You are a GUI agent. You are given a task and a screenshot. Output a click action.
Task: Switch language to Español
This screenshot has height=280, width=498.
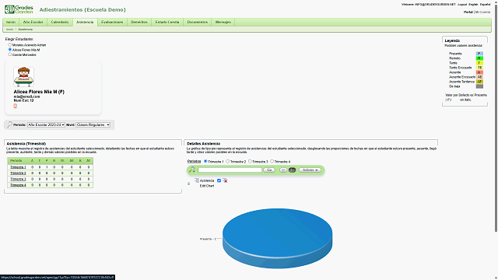485,5
